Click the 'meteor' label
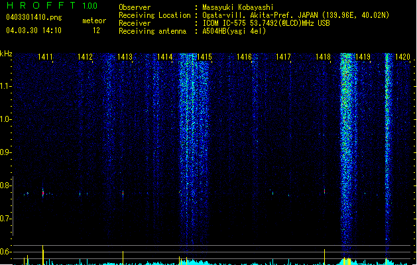This screenshot has height=265, width=417. 94,21
